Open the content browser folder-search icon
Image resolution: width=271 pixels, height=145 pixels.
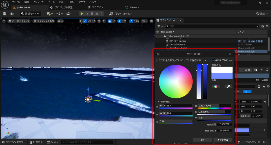pyautogui.click(x=12, y=14)
